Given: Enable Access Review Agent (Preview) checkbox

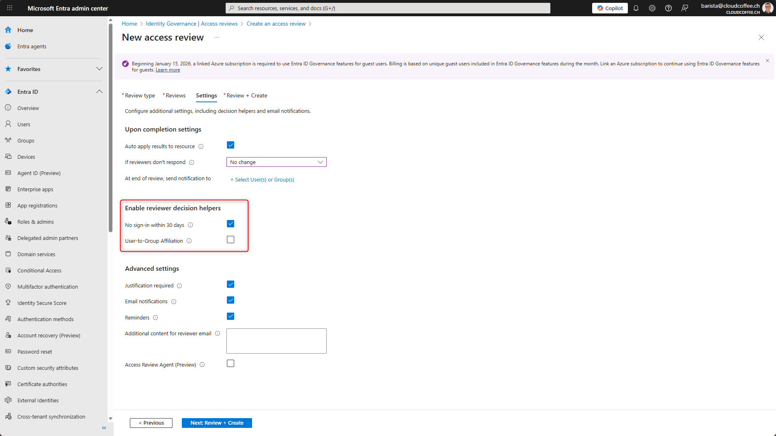Looking at the screenshot, I should 231,364.
